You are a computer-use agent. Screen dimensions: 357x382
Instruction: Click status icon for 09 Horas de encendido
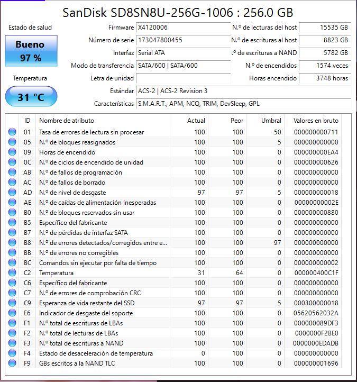pos(12,152)
